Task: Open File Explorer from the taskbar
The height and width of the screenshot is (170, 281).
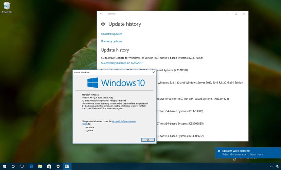Action: click(x=40, y=166)
